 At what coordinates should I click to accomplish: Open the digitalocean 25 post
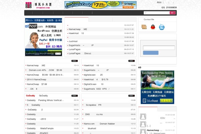point(93,75)
